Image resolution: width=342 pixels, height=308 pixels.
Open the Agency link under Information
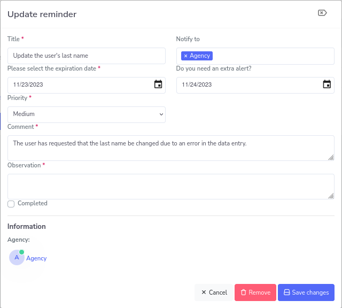click(36, 258)
